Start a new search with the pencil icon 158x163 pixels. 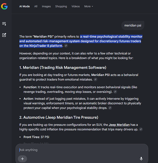[x=4, y=35]
